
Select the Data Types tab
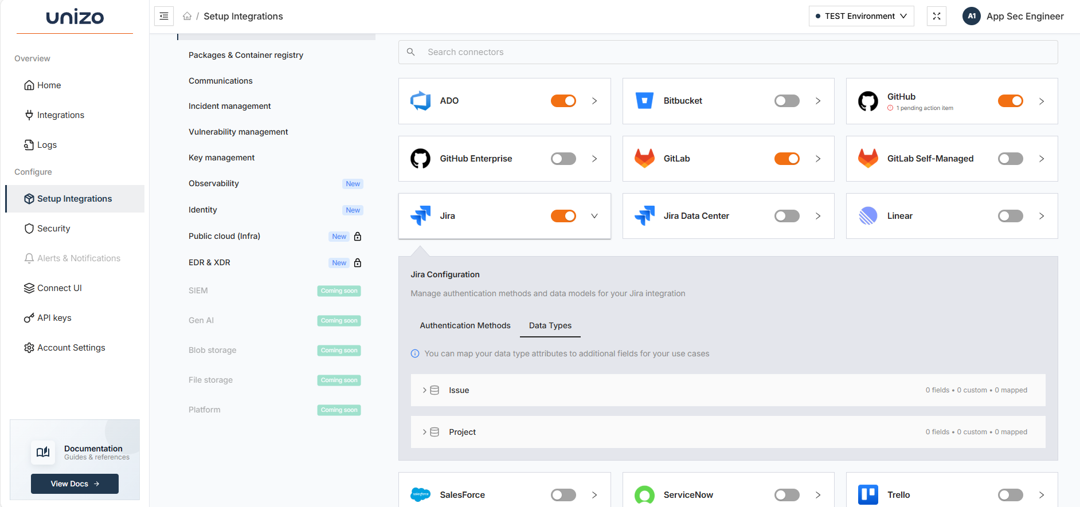point(550,325)
